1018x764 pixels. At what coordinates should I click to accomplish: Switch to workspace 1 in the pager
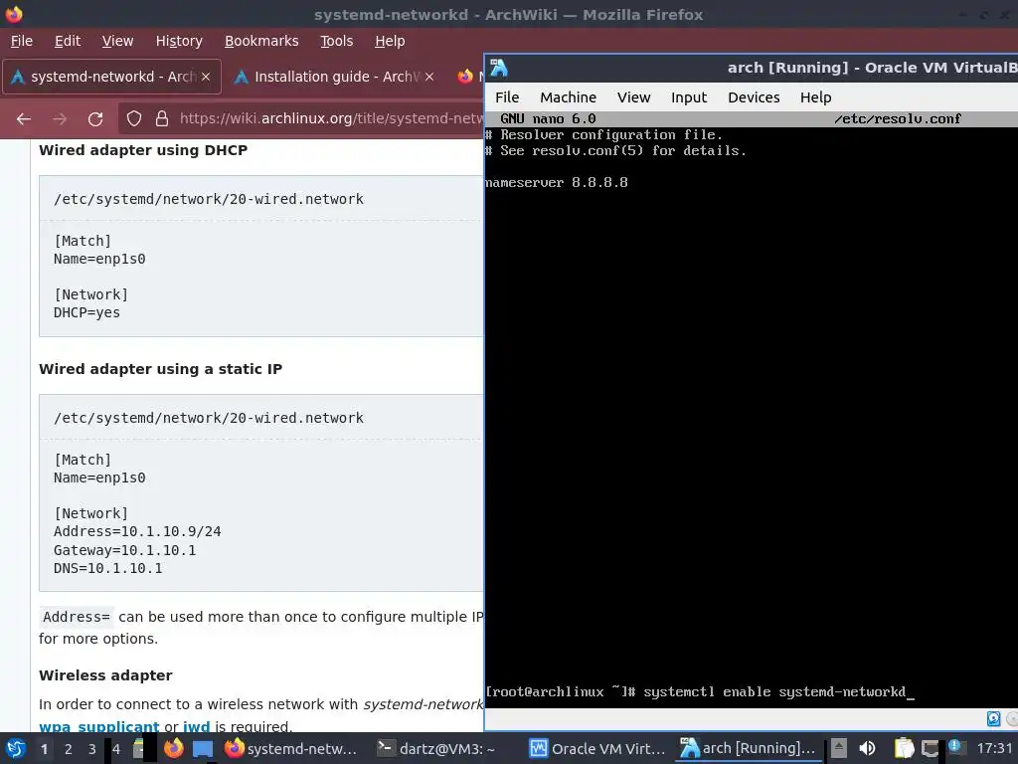[x=44, y=749]
